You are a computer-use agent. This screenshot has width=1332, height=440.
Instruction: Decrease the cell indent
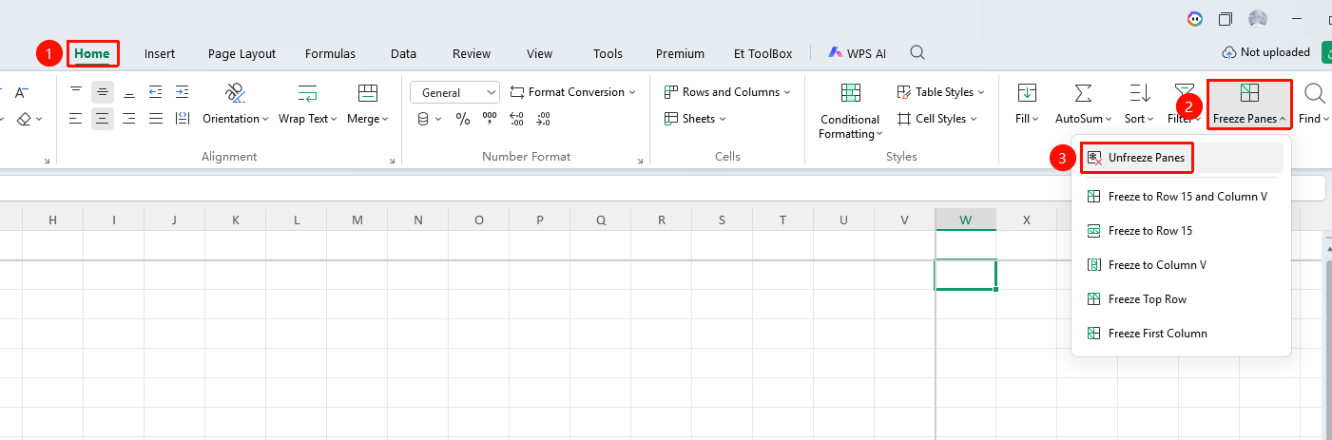[x=156, y=92]
